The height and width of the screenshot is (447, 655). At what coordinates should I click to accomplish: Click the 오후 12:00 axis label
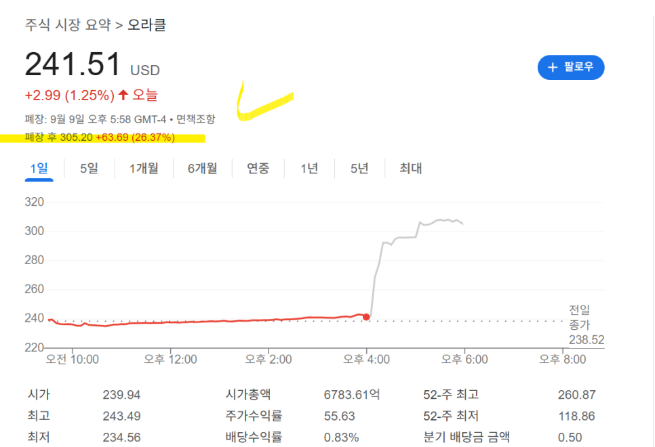[x=170, y=360]
